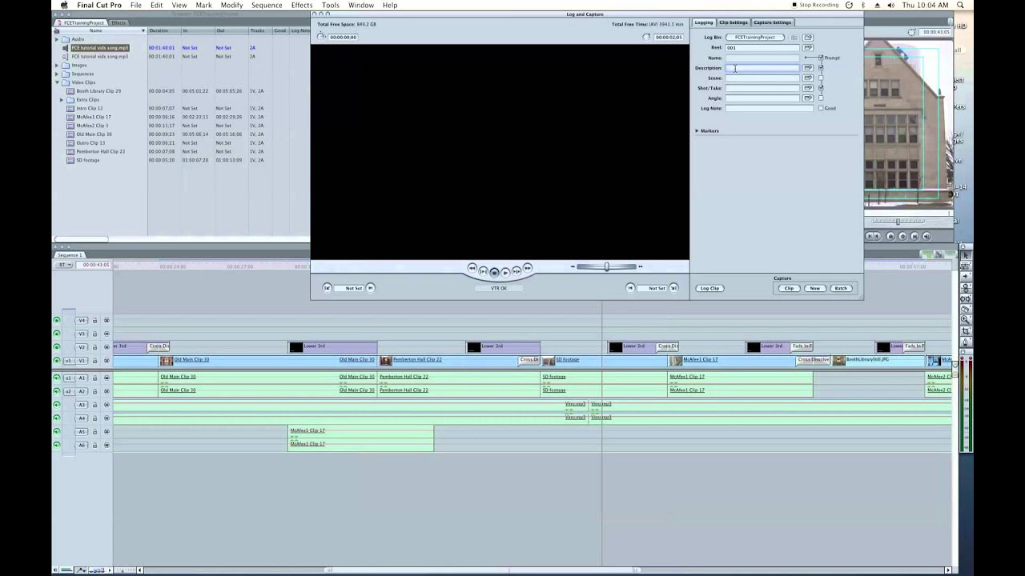Toggle visibility of track V4

(56, 321)
